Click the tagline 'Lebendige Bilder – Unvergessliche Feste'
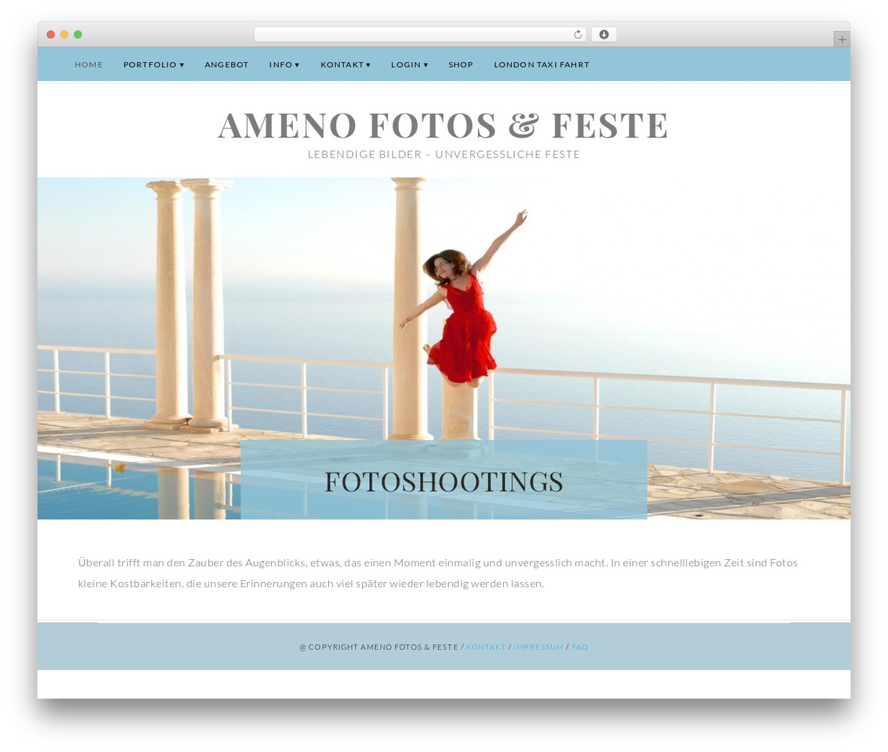 (444, 154)
